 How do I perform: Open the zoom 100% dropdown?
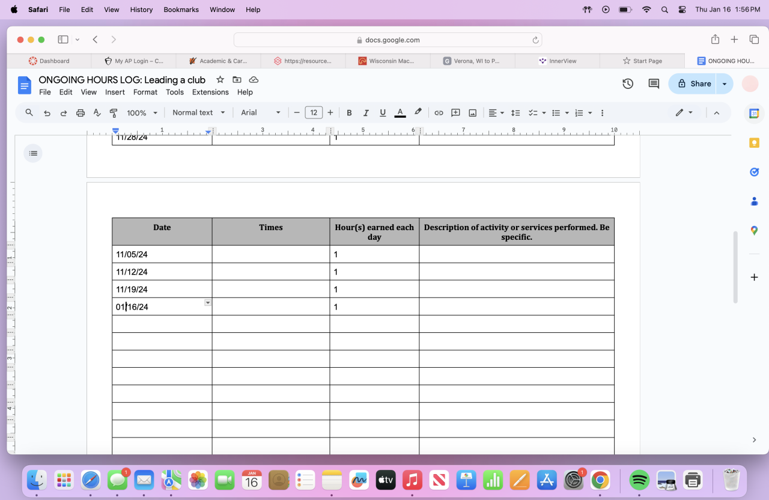click(142, 113)
